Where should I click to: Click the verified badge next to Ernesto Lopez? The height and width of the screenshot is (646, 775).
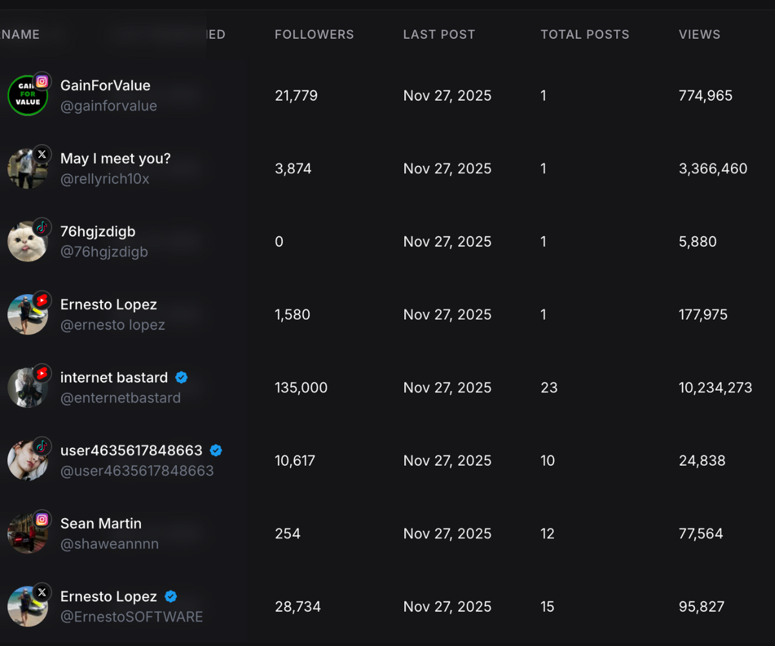[x=170, y=596]
